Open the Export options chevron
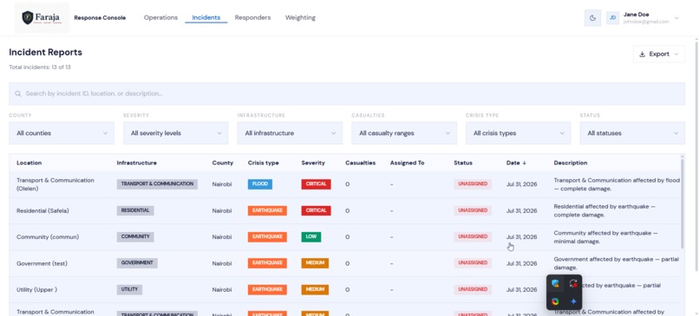Viewport: 699px width, 316px height. click(x=676, y=55)
